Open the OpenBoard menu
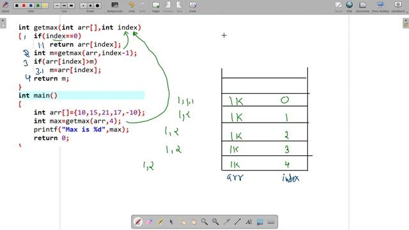Image resolution: width=409 pixels, height=230 pixels. click(x=398, y=6)
